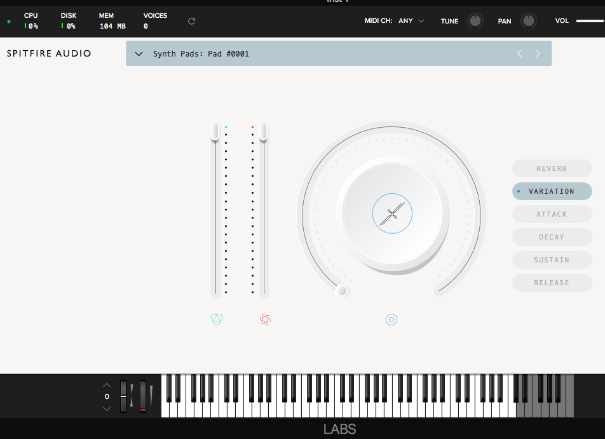The width and height of the screenshot is (605, 439).
Task: Select the red dynamics icon below the right fader
Action: [x=265, y=320]
